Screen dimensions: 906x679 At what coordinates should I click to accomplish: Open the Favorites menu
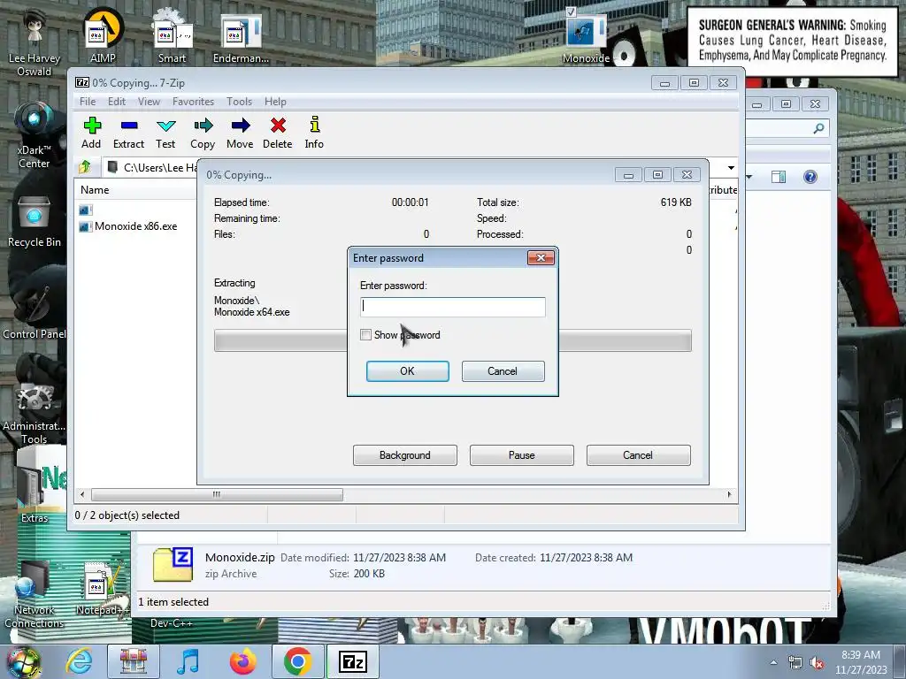194,102
